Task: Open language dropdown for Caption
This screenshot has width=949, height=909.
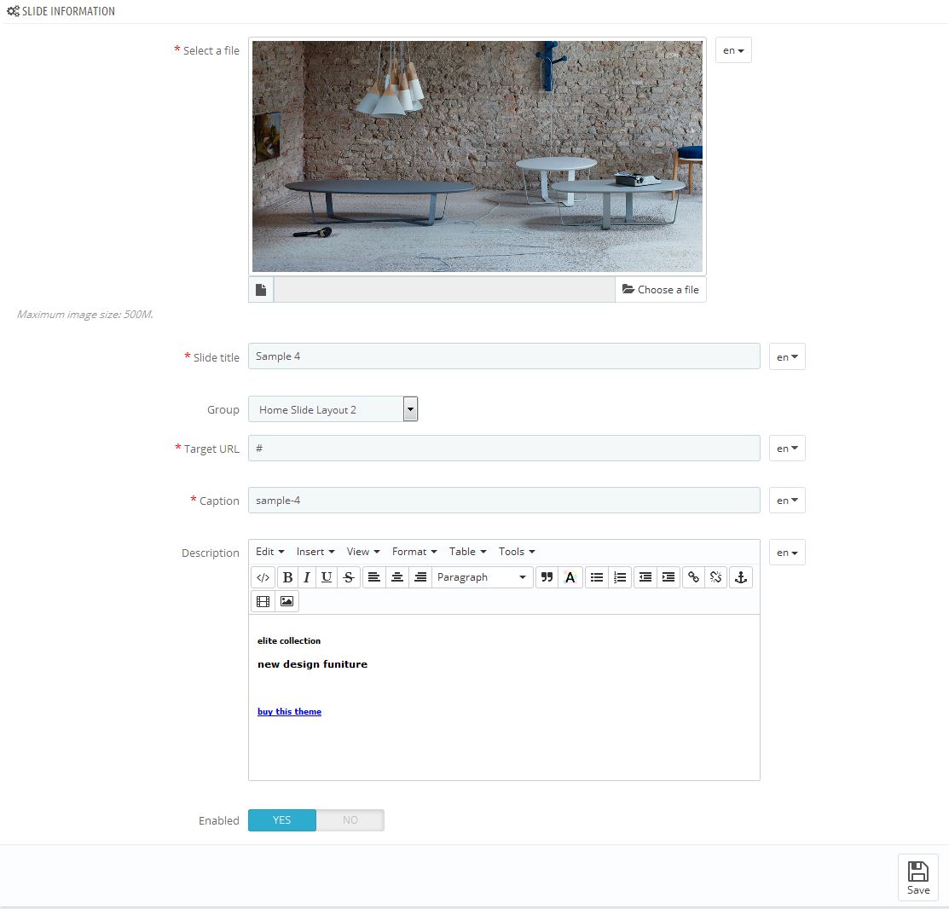Action: coord(787,501)
